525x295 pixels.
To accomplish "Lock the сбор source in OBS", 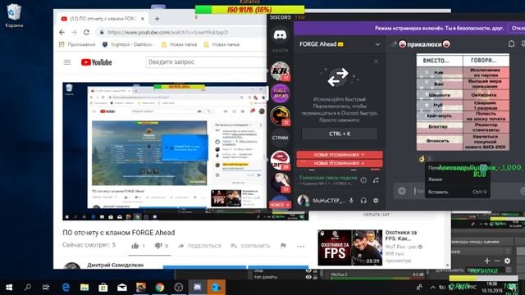I will click(315, 270).
